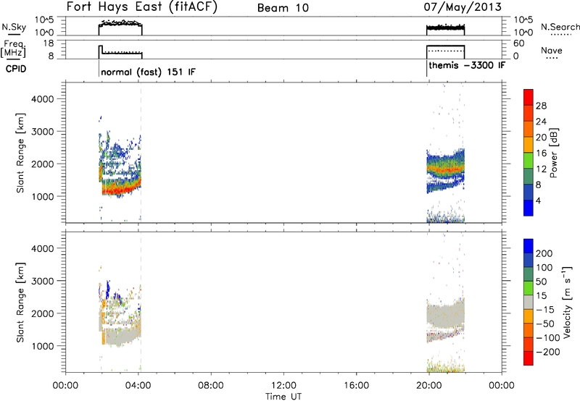Click the 'Power [dB]' colorbar title
The image size is (580, 401).
click(x=554, y=153)
